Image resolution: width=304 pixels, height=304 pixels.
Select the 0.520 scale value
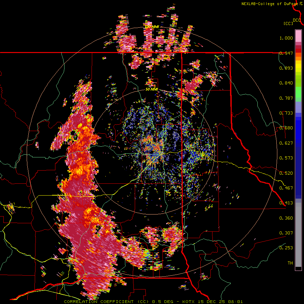coord(286,173)
